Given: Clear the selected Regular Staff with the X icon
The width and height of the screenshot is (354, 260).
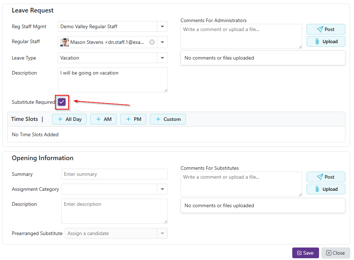Looking at the screenshot, I should [x=152, y=42].
